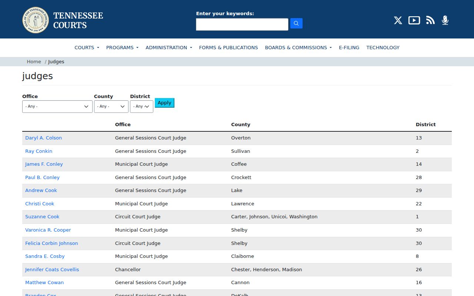Open Felicia Corbin Johnson's profile
The image size is (474, 296).
coord(51,243)
